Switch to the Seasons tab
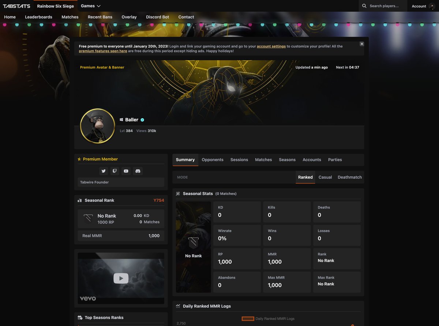Screen dimensions: 439x326 pos(287,160)
